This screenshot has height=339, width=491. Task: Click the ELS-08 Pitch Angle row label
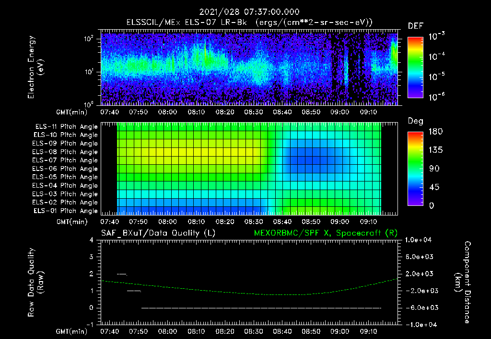pos(65,152)
